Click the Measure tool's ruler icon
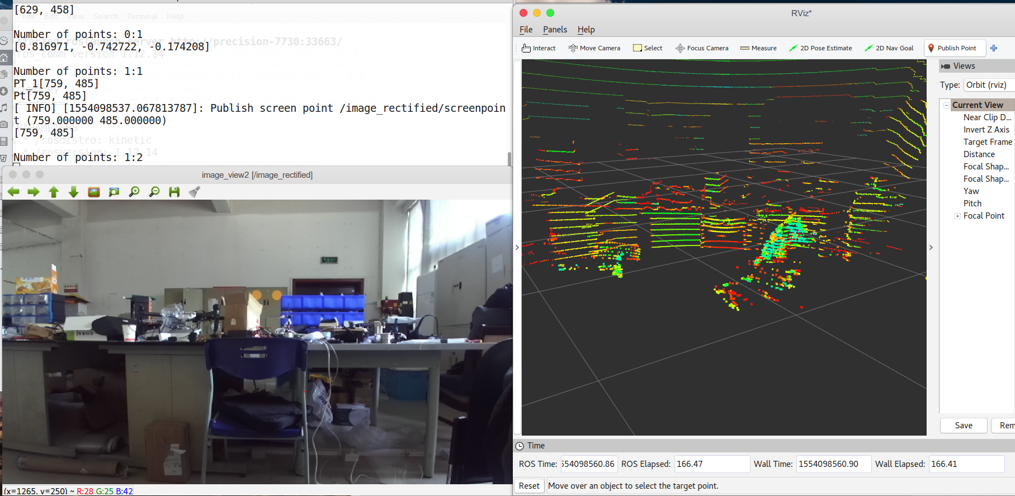 coord(744,48)
